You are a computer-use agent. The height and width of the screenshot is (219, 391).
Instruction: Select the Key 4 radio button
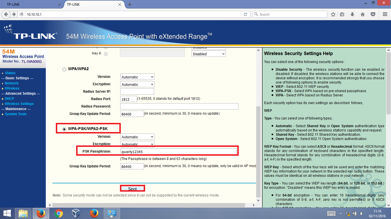[x=106, y=54]
